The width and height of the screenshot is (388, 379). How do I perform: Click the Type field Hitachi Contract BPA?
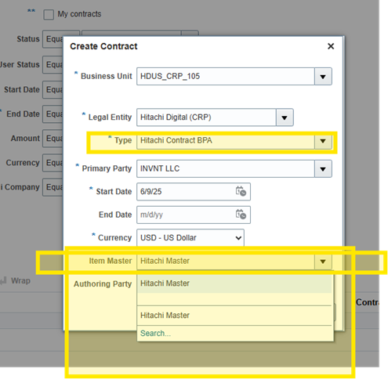pos(226,141)
